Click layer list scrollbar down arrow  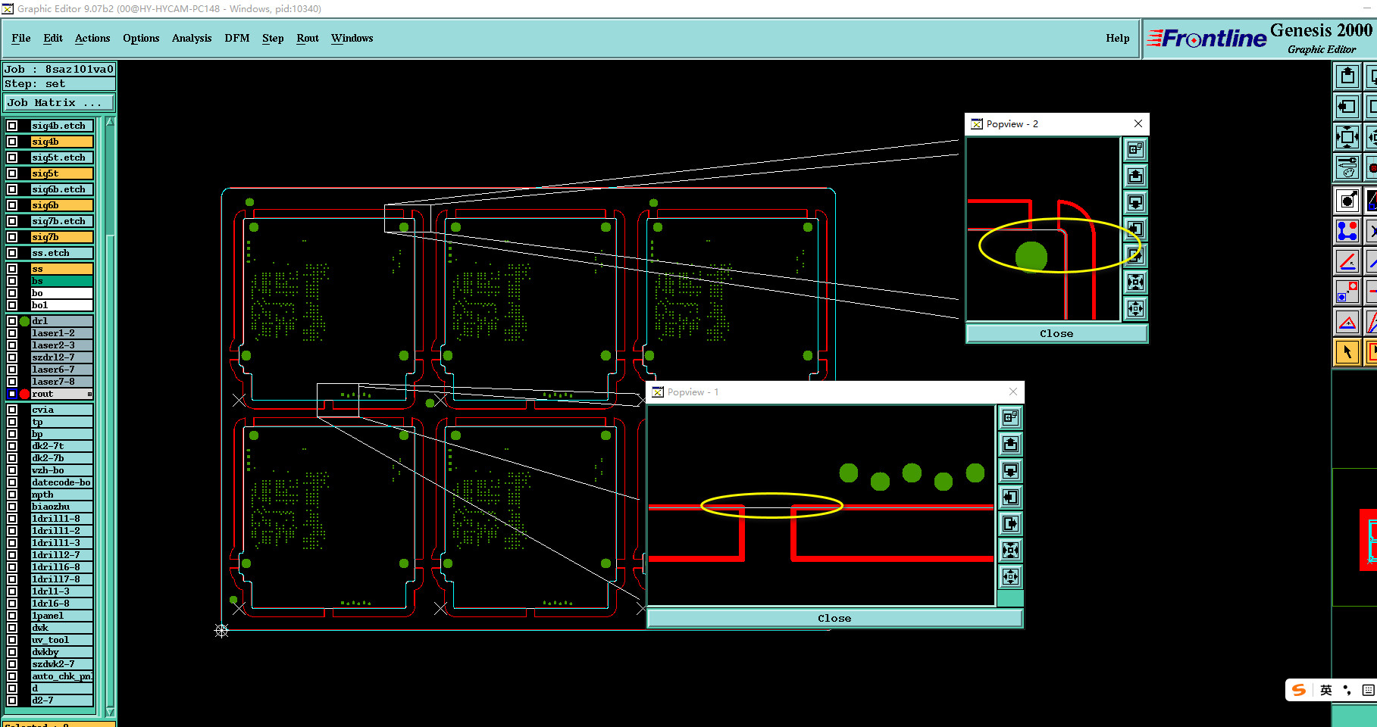111,712
